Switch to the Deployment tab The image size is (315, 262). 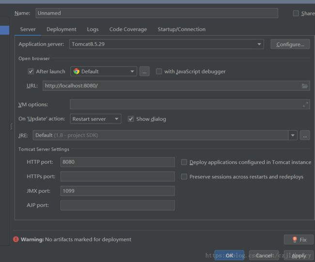(x=62, y=29)
